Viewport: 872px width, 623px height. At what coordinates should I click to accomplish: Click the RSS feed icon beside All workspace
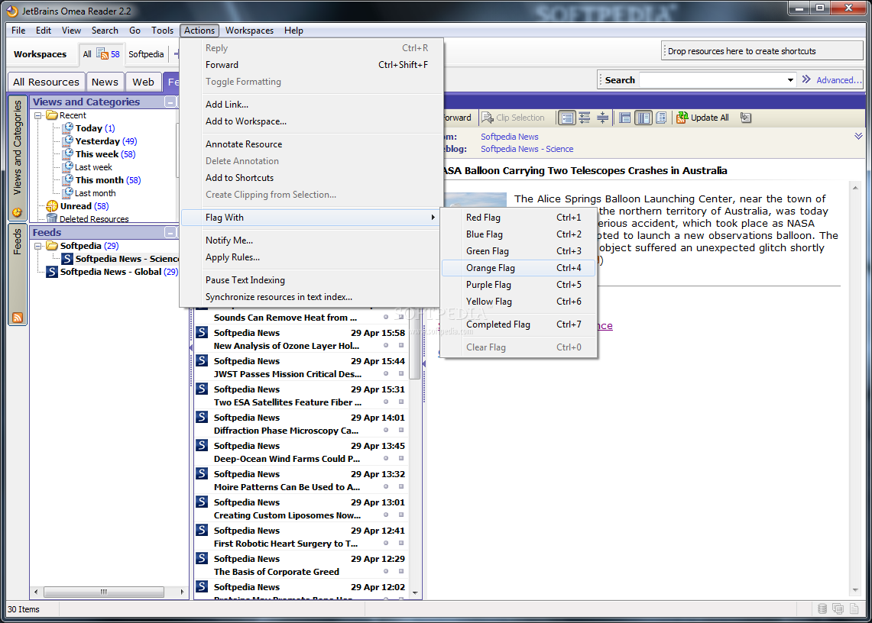tap(102, 53)
